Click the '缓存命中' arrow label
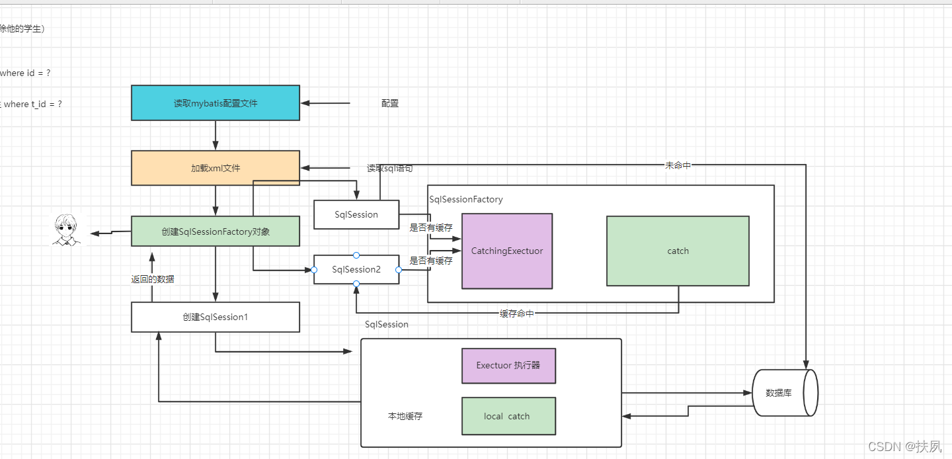 tap(517, 313)
